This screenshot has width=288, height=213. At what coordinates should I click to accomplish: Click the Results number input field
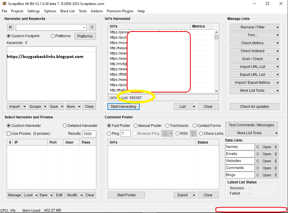point(89,134)
